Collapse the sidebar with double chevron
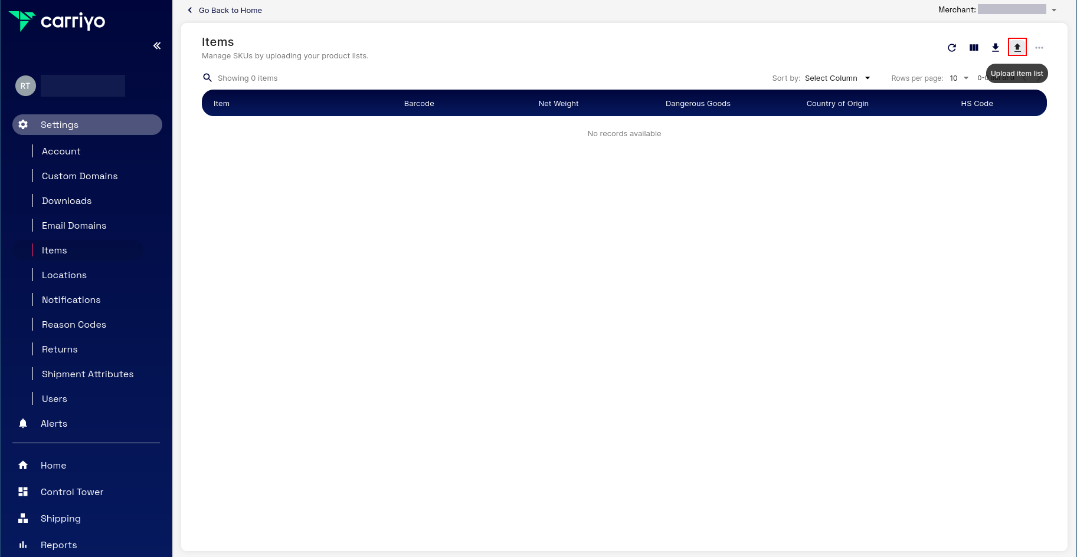The height and width of the screenshot is (557, 1077). point(157,46)
